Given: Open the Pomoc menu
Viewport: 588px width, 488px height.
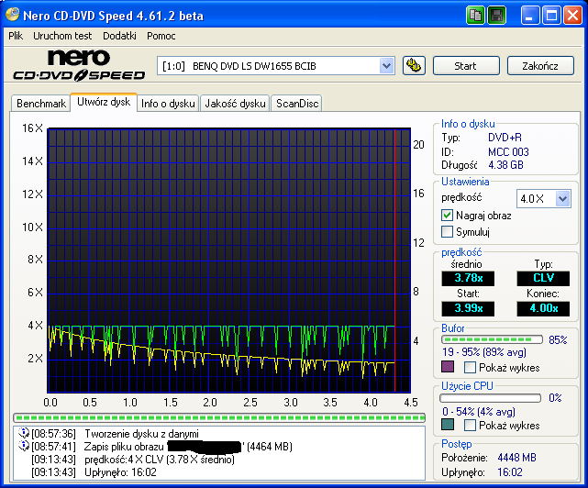Looking at the screenshot, I should 161,36.
